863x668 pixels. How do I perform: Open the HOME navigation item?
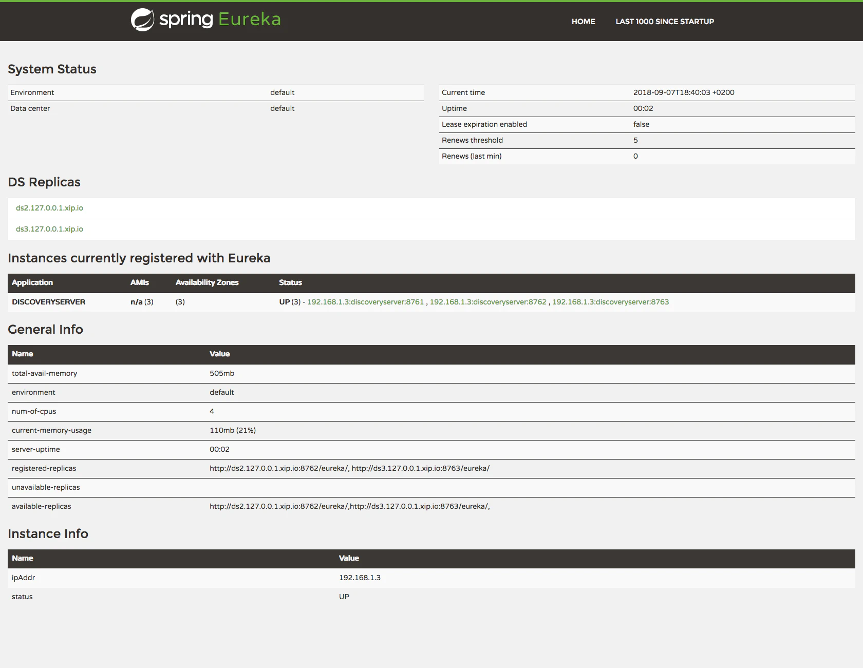pyautogui.click(x=583, y=22)
